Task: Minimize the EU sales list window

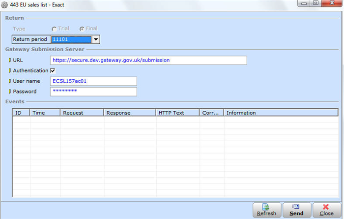Action: pyautogui.click(x=304, y=3)
